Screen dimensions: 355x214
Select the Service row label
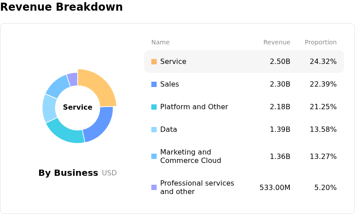point(173,62)
